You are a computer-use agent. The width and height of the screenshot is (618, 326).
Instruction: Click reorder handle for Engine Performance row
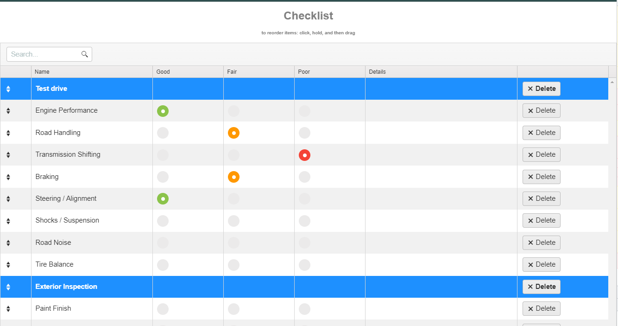8,111
